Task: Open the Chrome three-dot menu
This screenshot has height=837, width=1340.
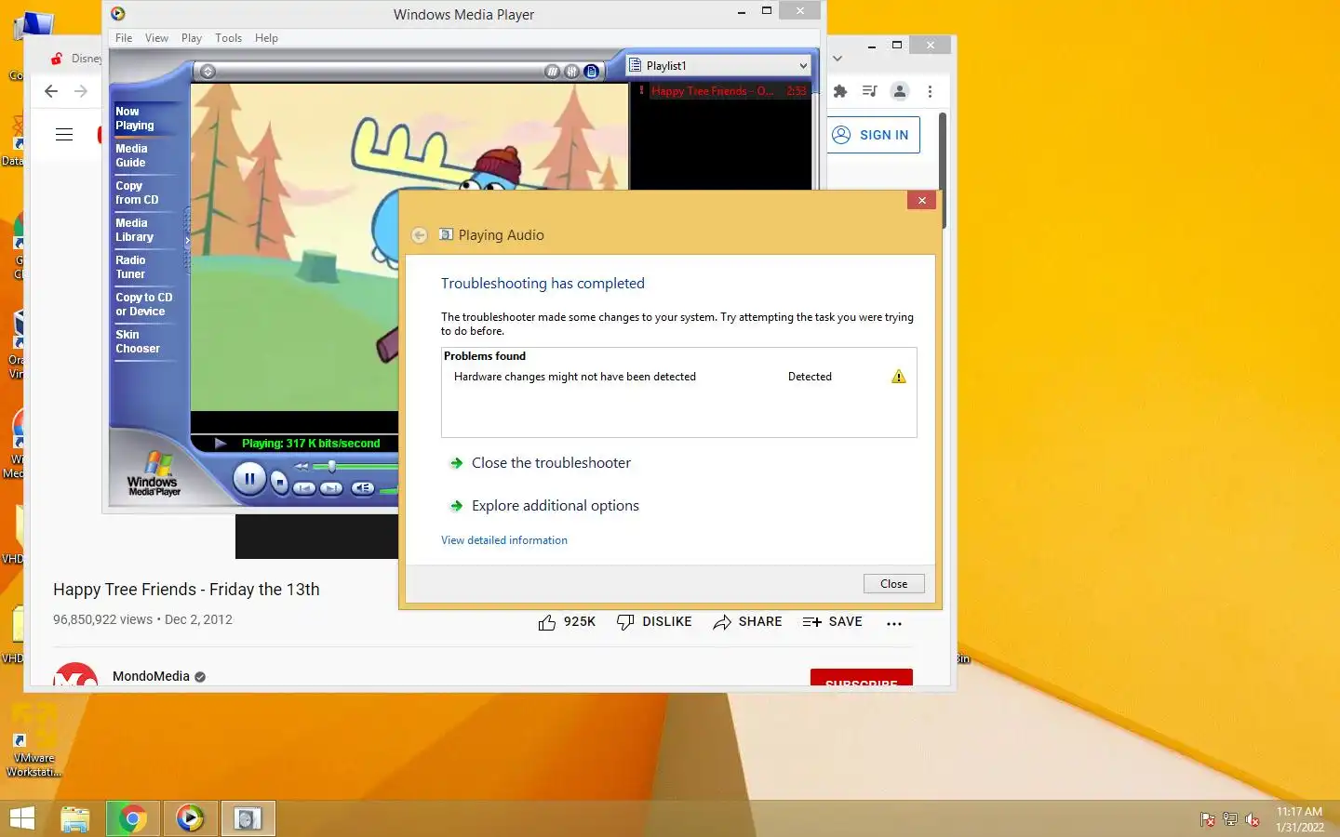Action: tap(930, 91)
